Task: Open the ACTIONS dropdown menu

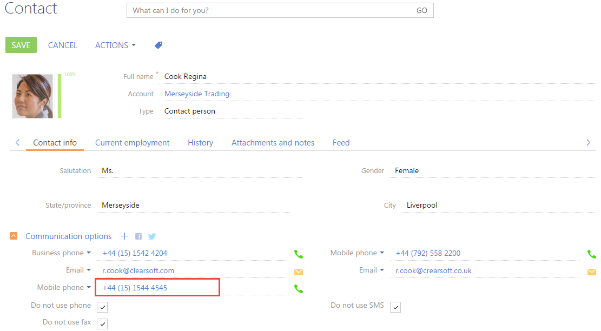Action: pyautogui.click(x=115, y=45)
